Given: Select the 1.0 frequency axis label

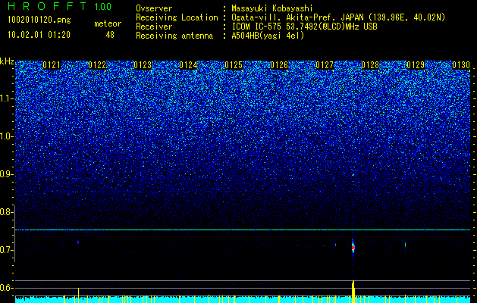Looking at the screenshot, I should coord(6,136).
